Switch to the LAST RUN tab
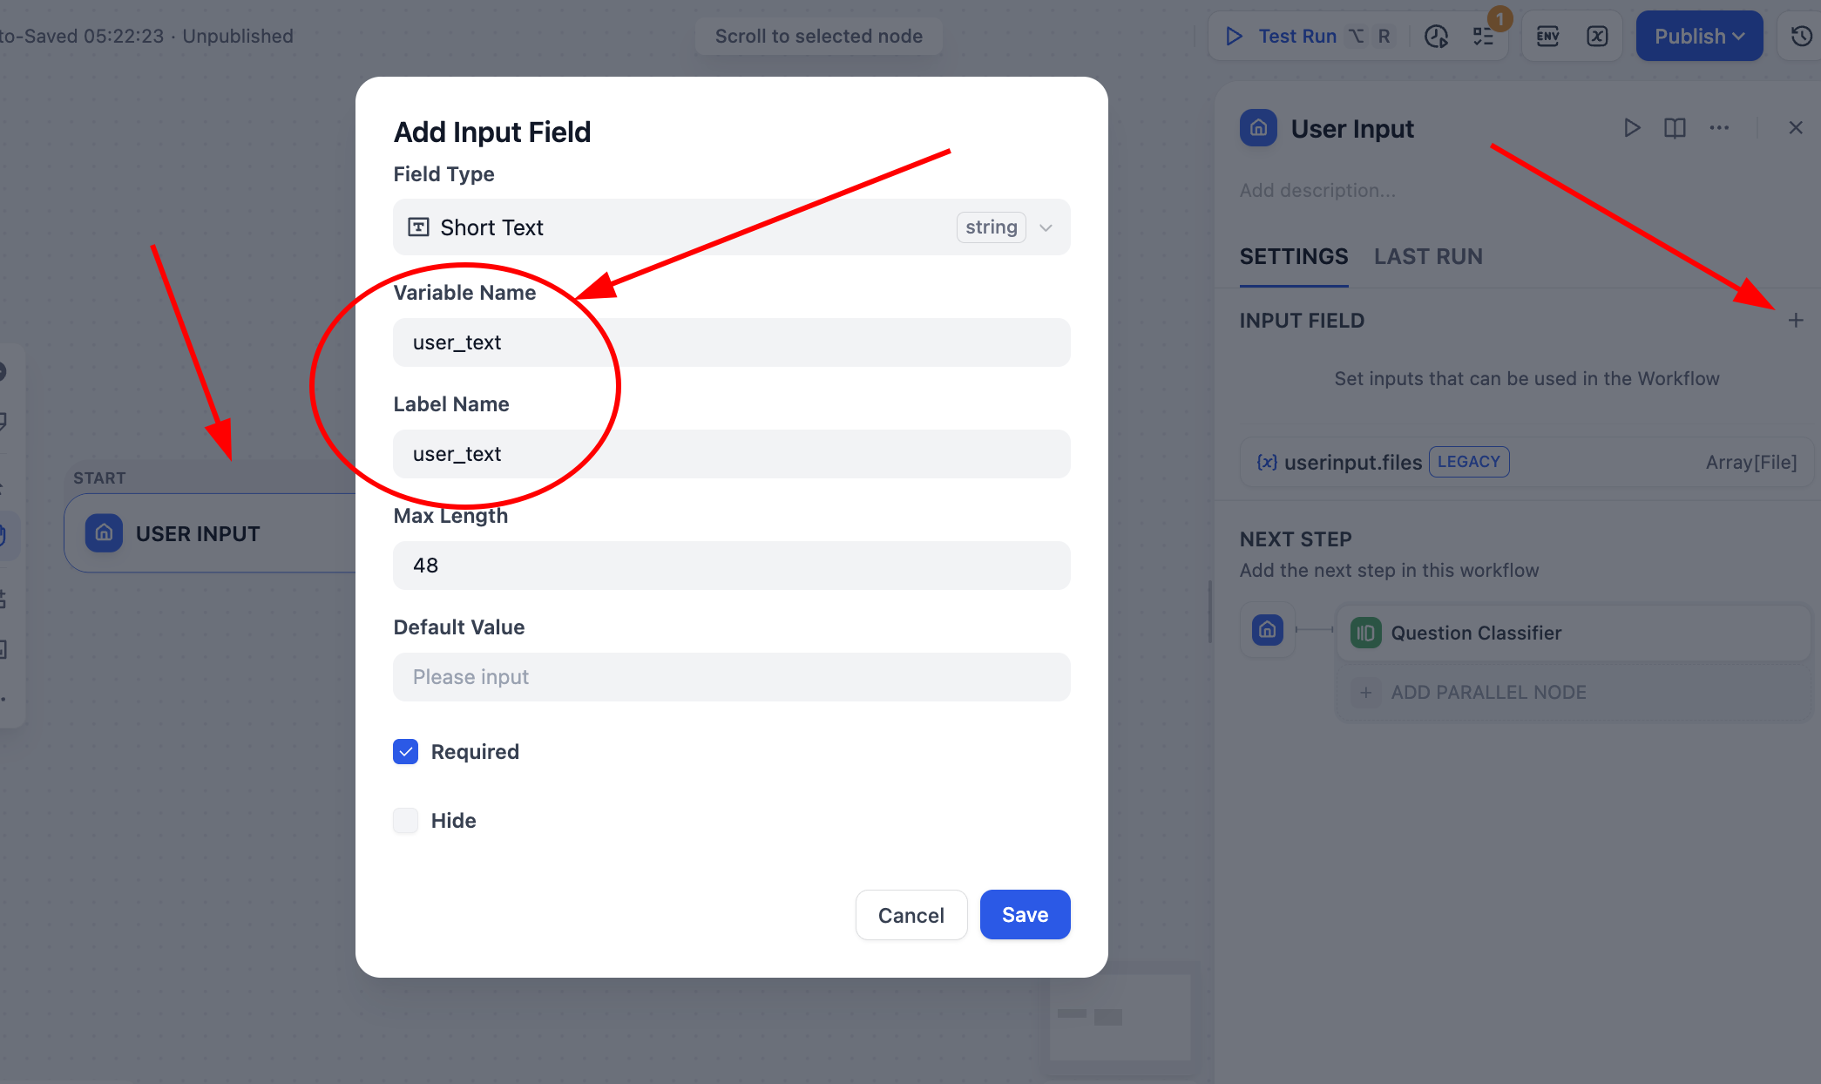 pos(1428,257)
